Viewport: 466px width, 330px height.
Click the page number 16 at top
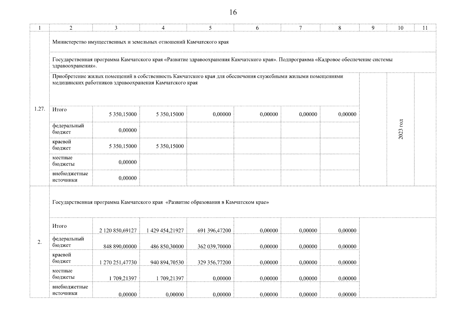click(233, 12)
